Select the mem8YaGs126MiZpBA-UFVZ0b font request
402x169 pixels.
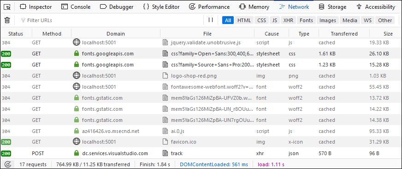(x=201, y=98)
